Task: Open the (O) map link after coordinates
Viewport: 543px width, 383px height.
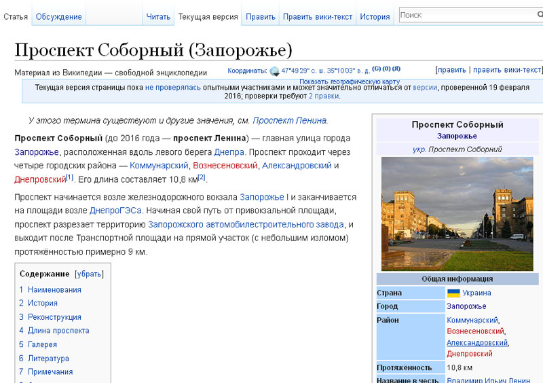Action: point(386,69)
